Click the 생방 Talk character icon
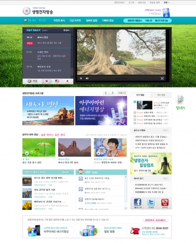Viewport: 196px width, 244px height. pos(80,171)
